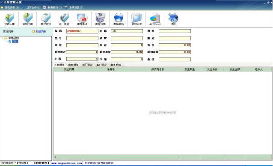The height and width of the screenshot is (166, 273).
Task: Click the 售价 price field
Action: pyautogui.click(x=175, y=45)
